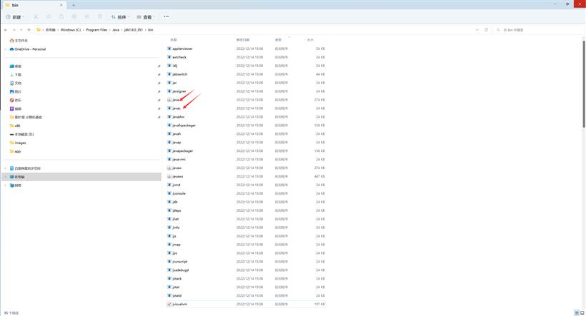
Task: Expand the OneDrive - Personal node
Action: click(5, 49)
